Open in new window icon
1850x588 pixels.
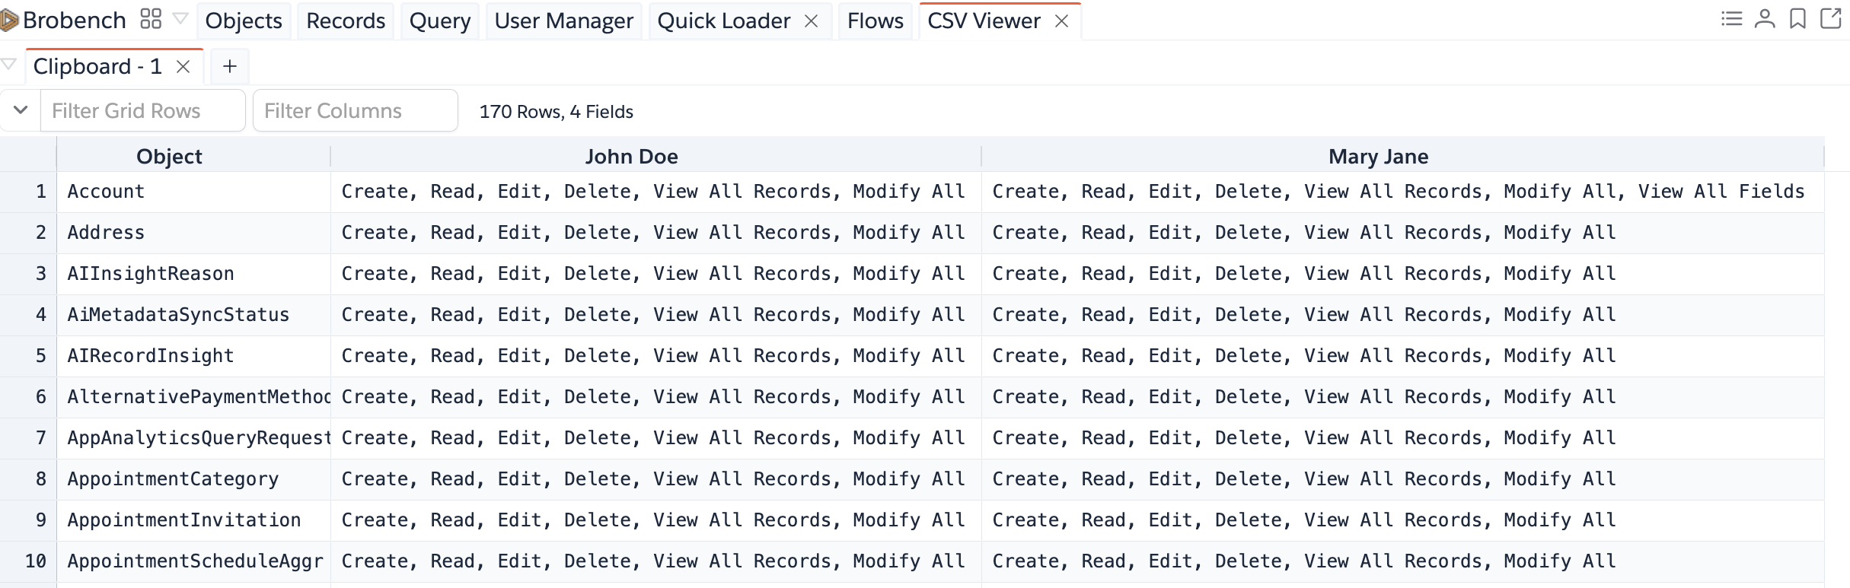(1830, 19)
